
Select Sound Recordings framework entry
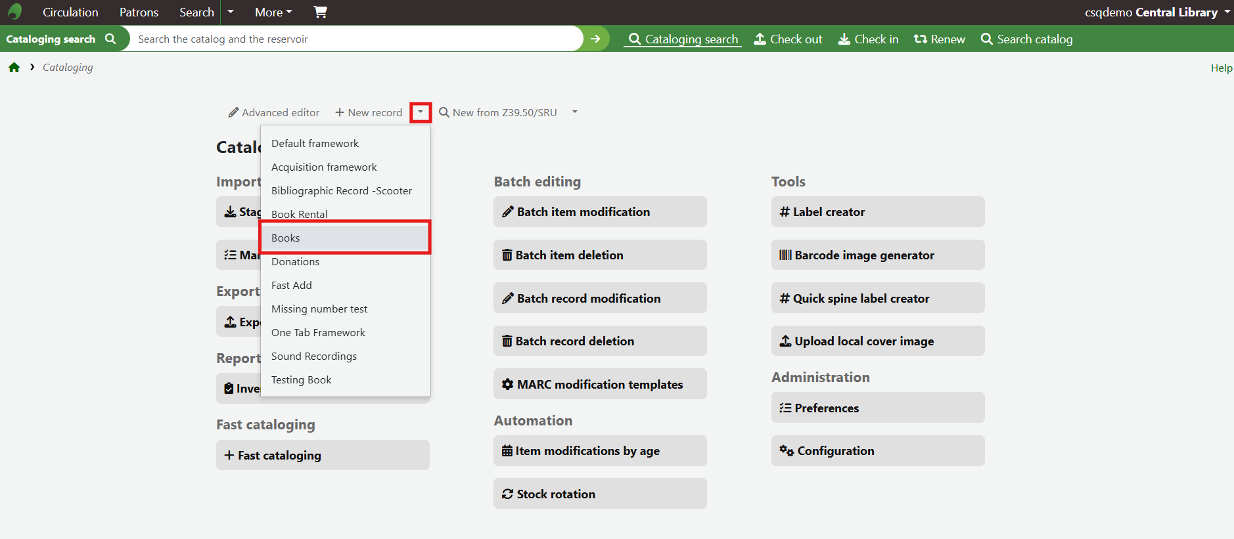(x=314, y=356)
